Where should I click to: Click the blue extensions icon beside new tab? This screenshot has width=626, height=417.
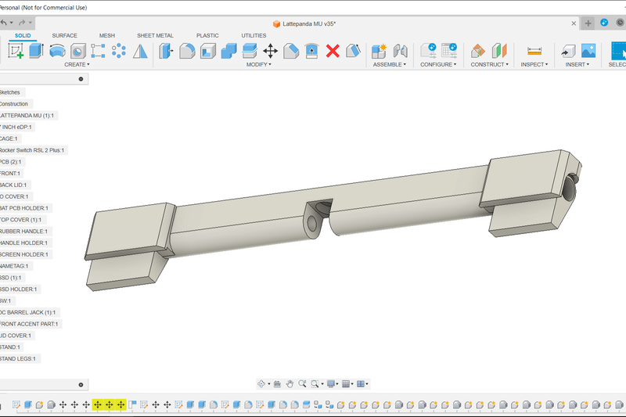point(604,23)
